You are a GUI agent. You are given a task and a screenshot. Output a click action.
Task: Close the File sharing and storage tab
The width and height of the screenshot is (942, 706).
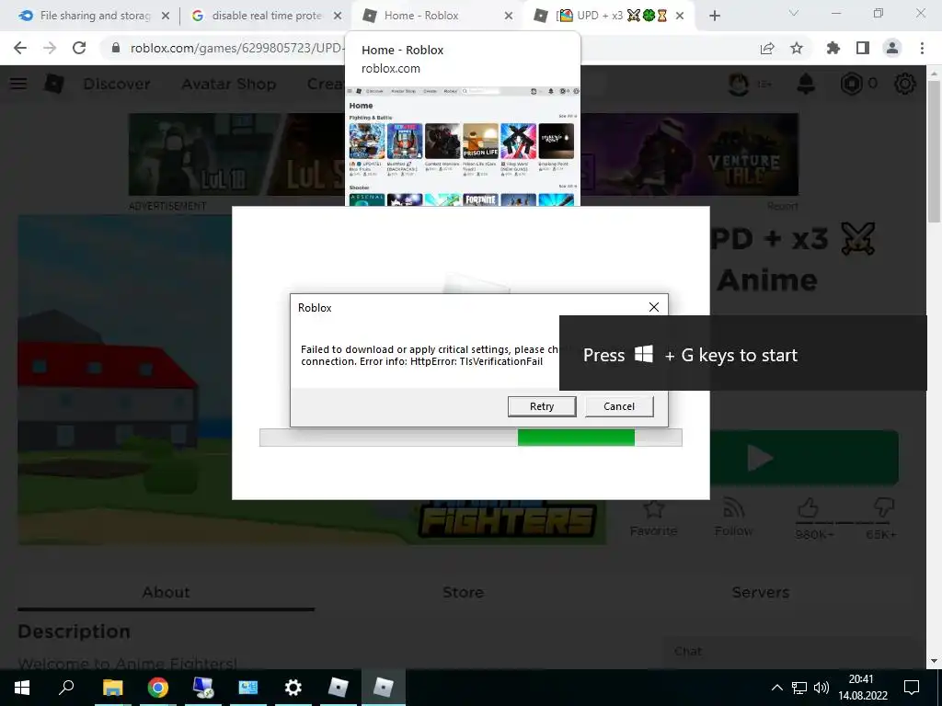166,16
